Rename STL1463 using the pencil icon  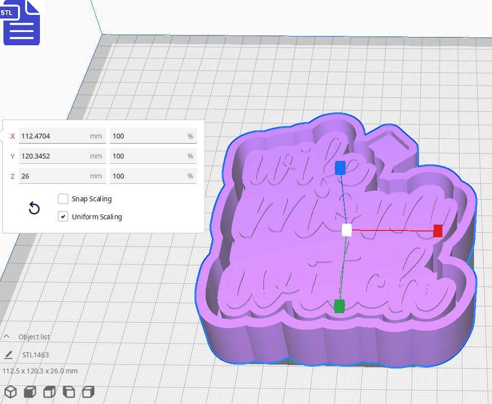coord(8,355)
